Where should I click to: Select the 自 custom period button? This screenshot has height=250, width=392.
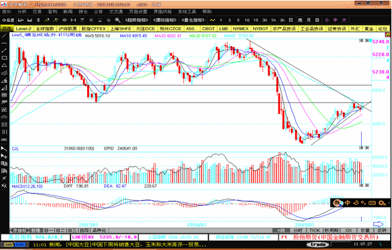317,20
